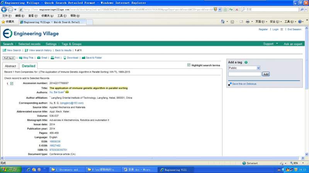
Task: Click the Email envelope icon in record toolbar
Action: tap(39, 58)
